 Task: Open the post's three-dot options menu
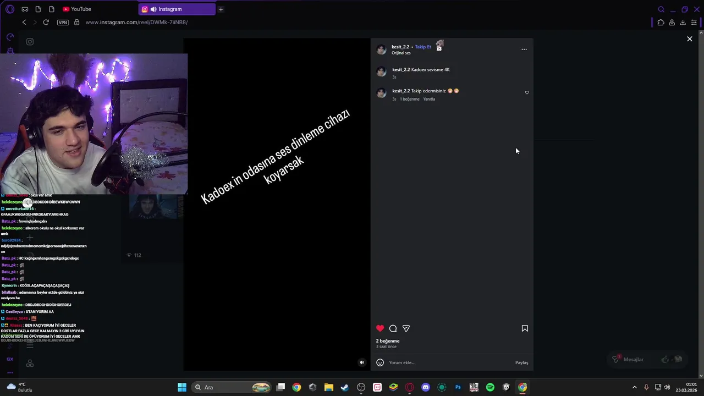[524, 50]
